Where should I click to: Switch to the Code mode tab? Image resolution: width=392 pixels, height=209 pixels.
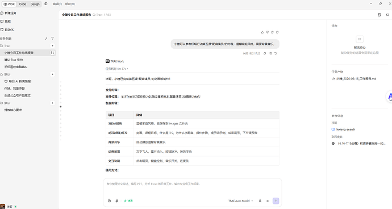point(23,4)
